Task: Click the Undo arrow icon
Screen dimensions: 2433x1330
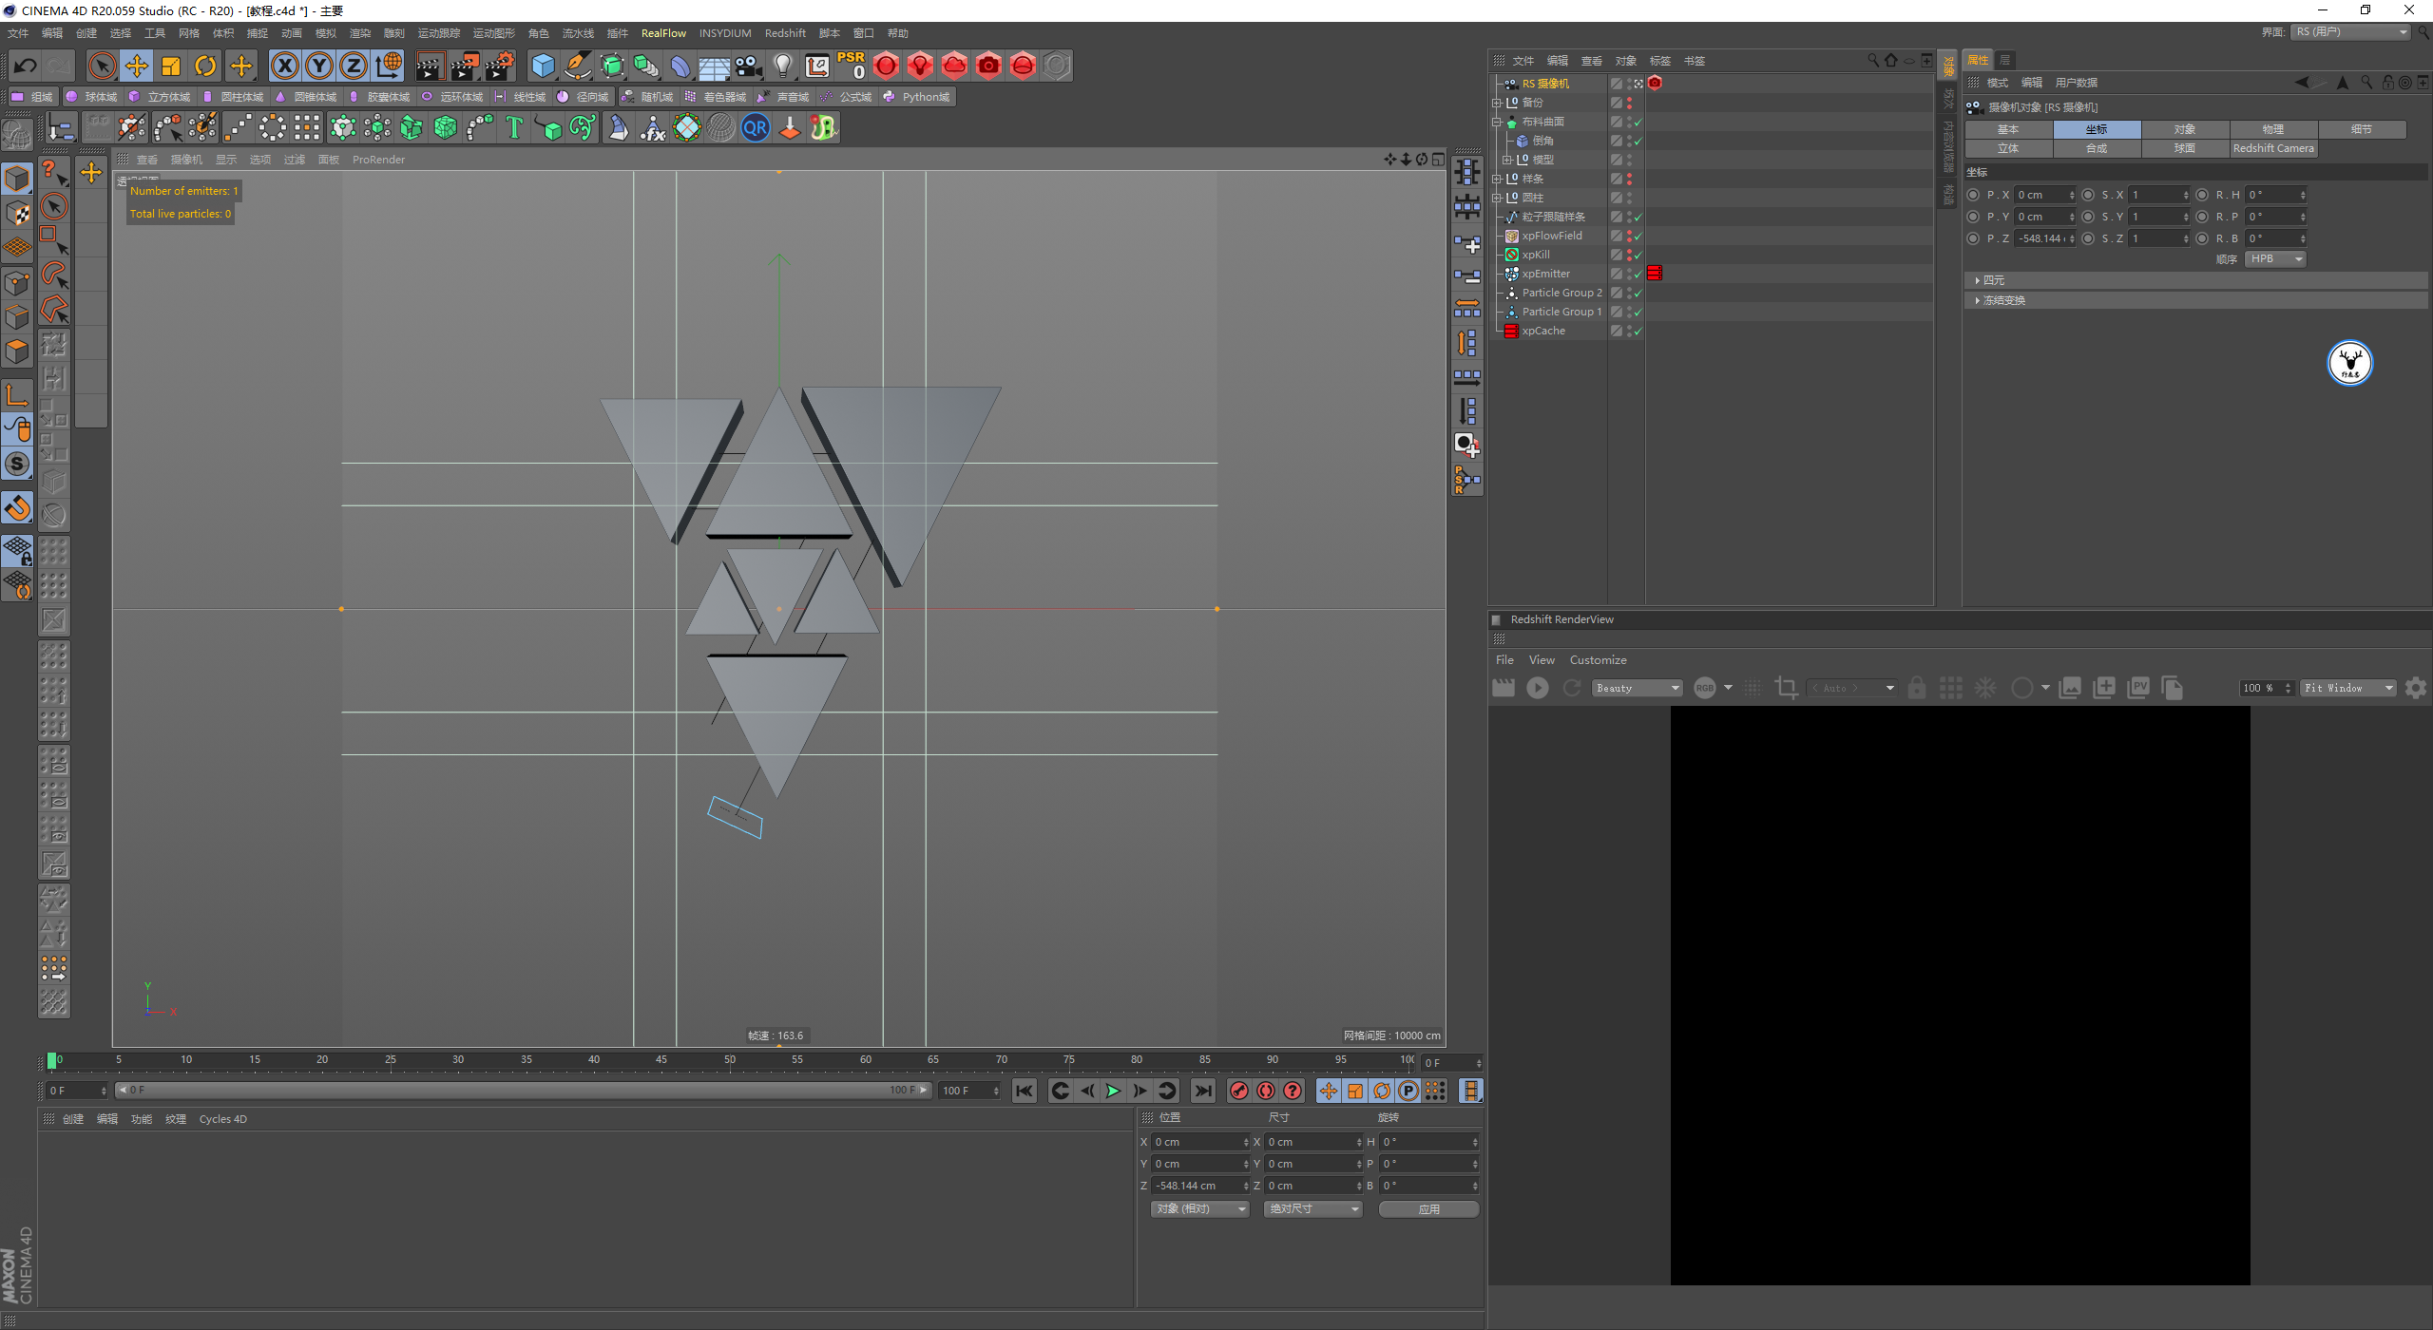Action: pos(26,66)
